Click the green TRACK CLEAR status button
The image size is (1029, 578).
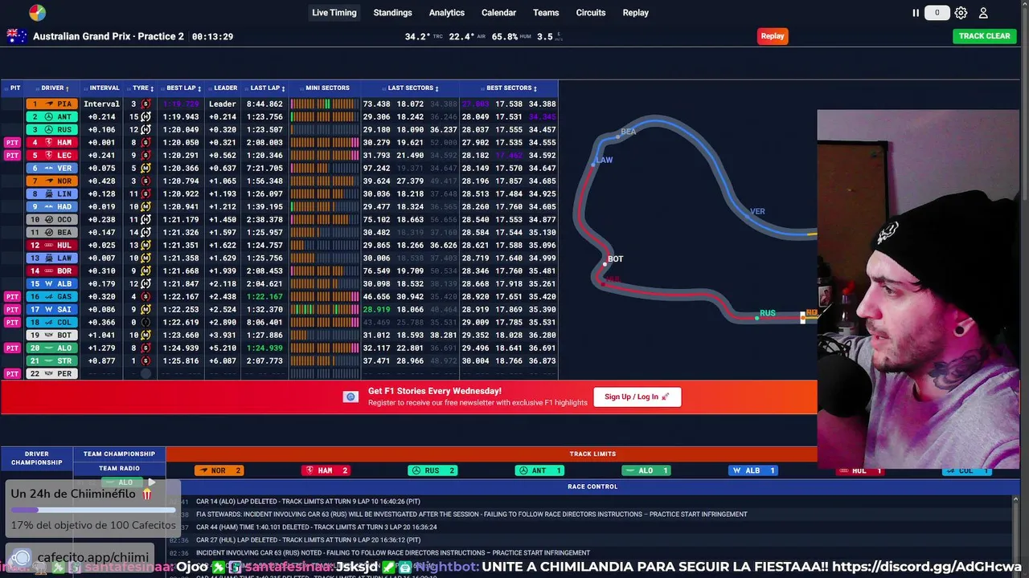[984, 36]
